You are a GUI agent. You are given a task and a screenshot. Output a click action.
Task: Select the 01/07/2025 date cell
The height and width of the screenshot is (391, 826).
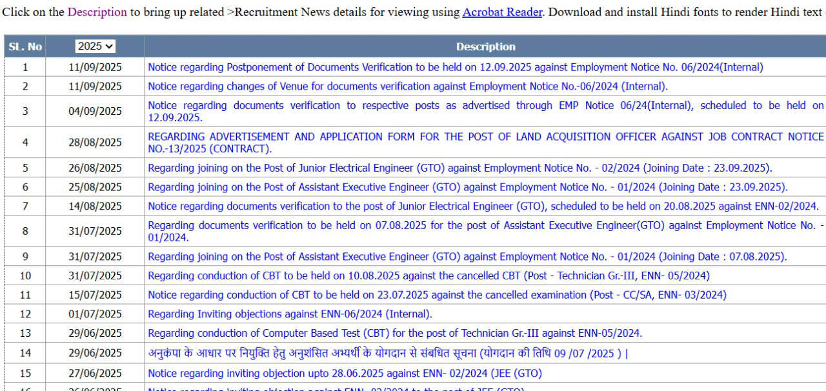(95, 315)
